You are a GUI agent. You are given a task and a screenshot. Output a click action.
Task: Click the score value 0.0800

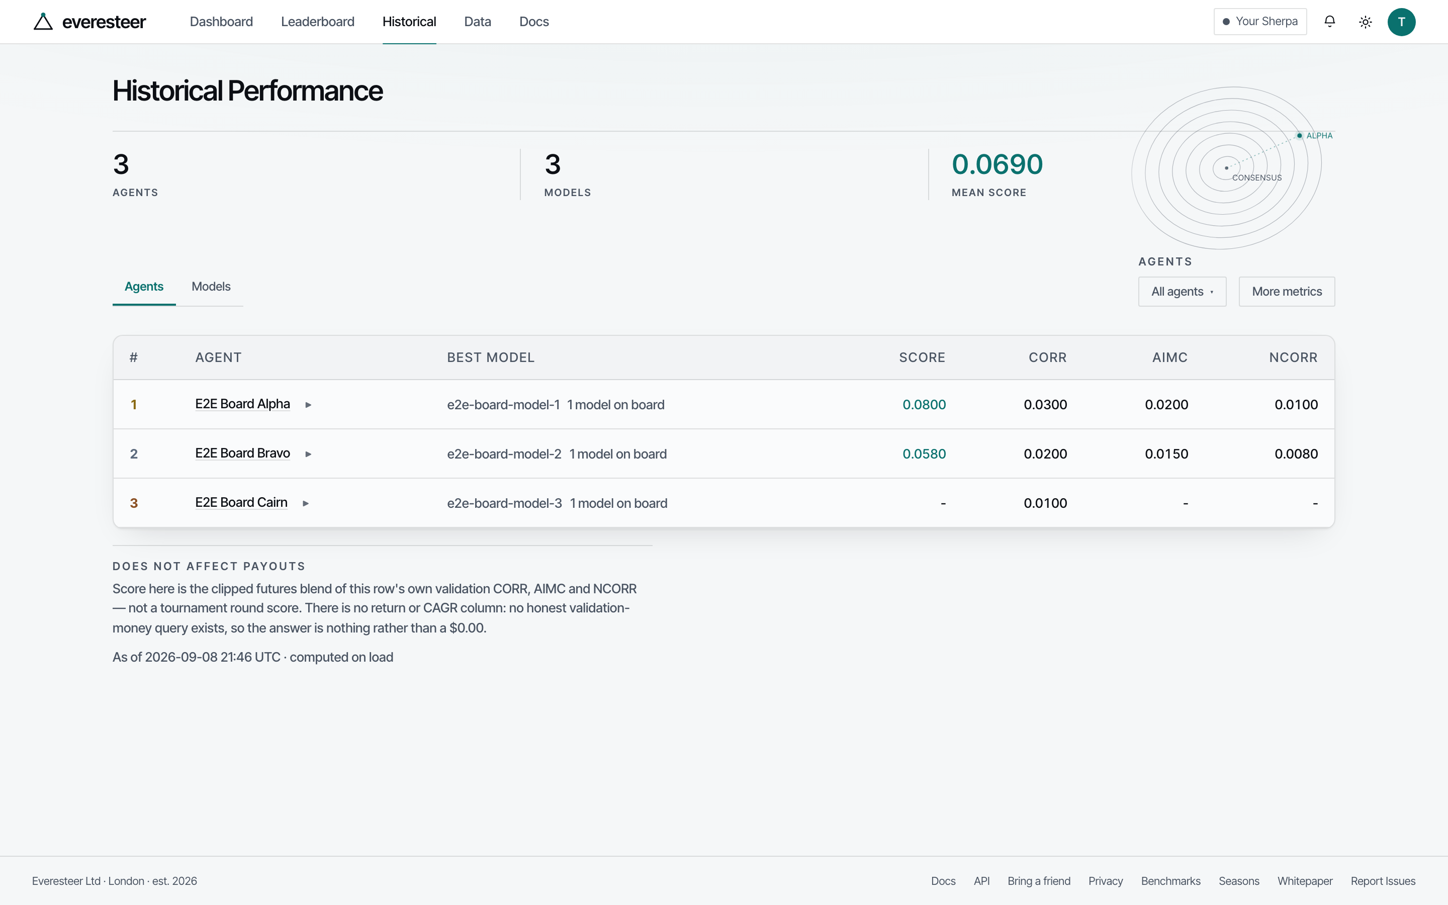click(x=924, y=405)
